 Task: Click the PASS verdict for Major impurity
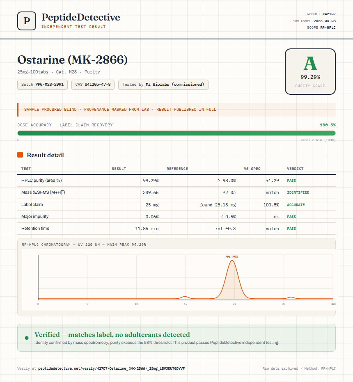click(x=291, y=217)
